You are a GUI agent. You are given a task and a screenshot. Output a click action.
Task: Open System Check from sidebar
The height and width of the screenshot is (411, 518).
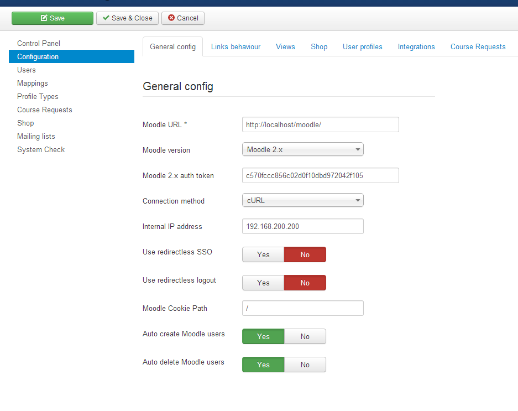pos(41,149)
